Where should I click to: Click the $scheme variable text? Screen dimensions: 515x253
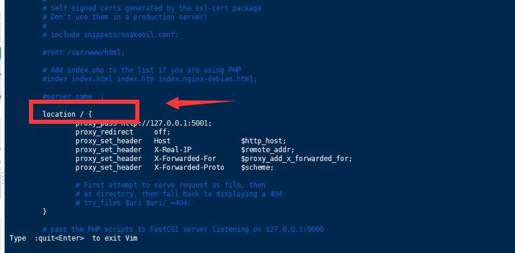coord(257,167)
